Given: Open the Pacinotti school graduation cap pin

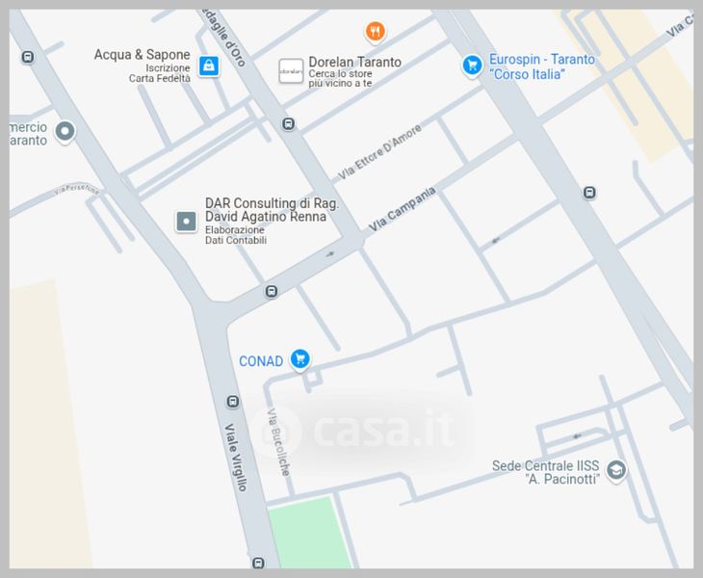Looking at the screenshot, I should [616, 471].
